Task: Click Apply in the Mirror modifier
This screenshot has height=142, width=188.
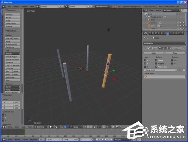Action: (x=154, y=53)
